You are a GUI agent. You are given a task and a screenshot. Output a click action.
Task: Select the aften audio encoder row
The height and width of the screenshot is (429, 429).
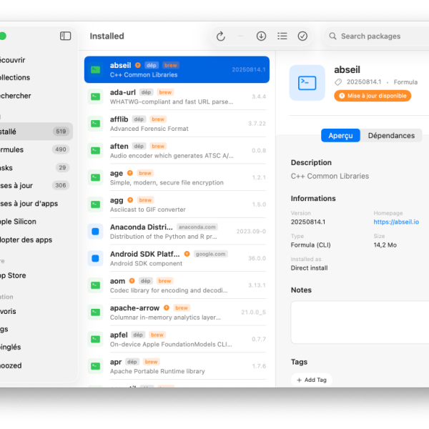pos(177,150)
